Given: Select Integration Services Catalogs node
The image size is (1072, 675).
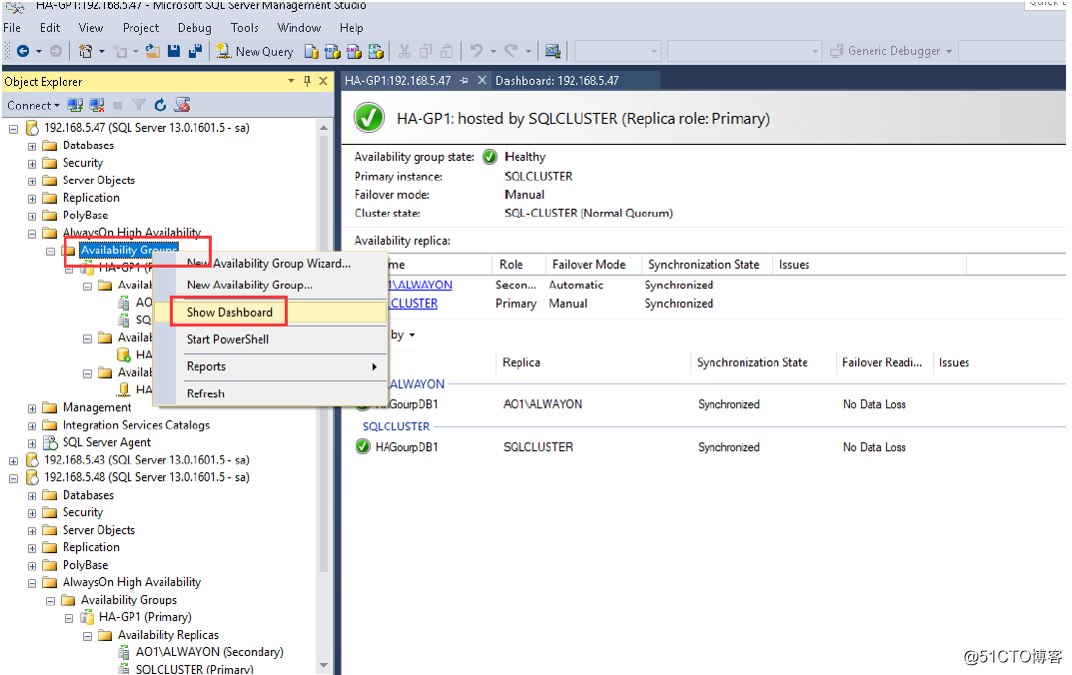Looking at the screenshot, I should 136,425.
